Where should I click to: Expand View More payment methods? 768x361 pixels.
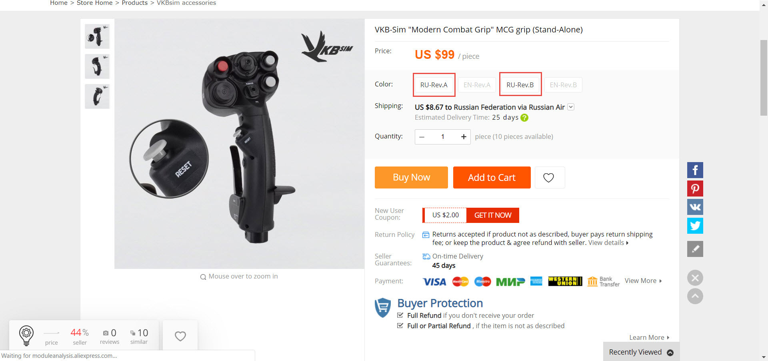pos(643,281)
